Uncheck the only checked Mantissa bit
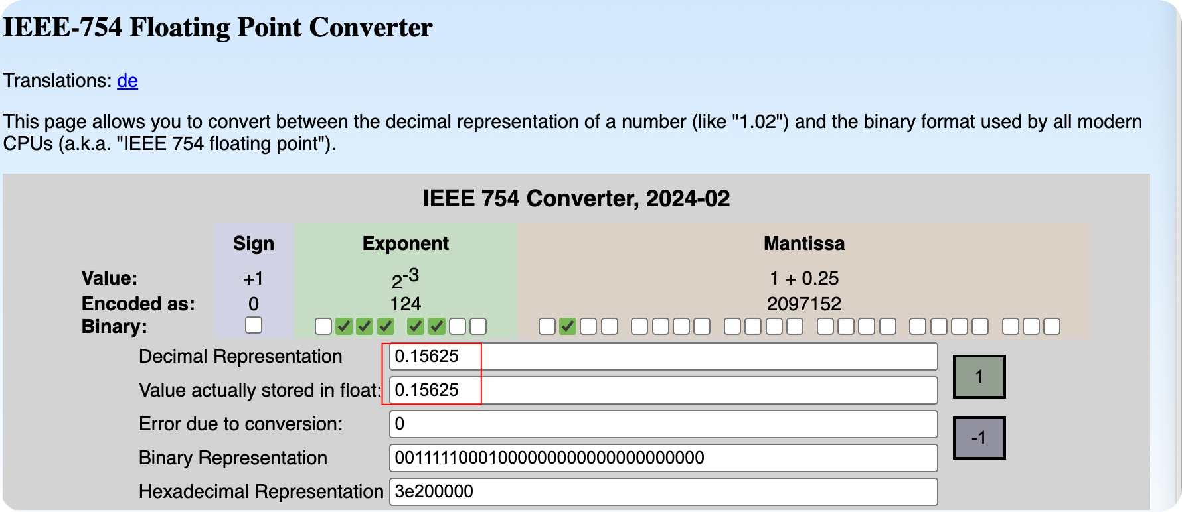The height and width of the screenshot is (512, 1182). [x=568, y=326]
